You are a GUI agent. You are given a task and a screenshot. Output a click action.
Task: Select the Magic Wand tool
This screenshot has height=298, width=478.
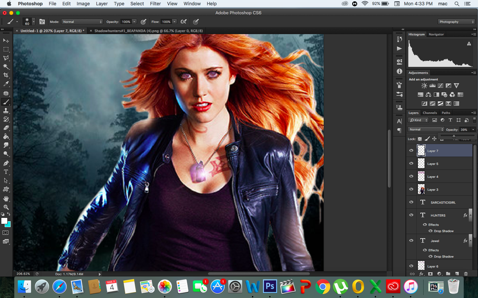6,66
